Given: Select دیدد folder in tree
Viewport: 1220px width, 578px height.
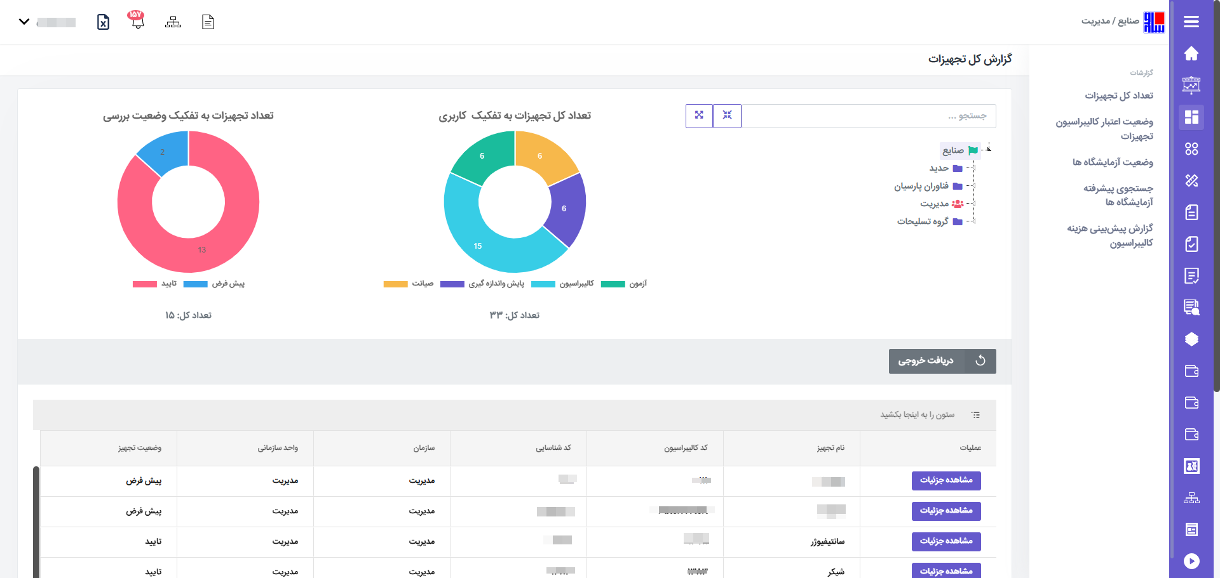Looking at the screenshot, I should (x=945, y=168).
